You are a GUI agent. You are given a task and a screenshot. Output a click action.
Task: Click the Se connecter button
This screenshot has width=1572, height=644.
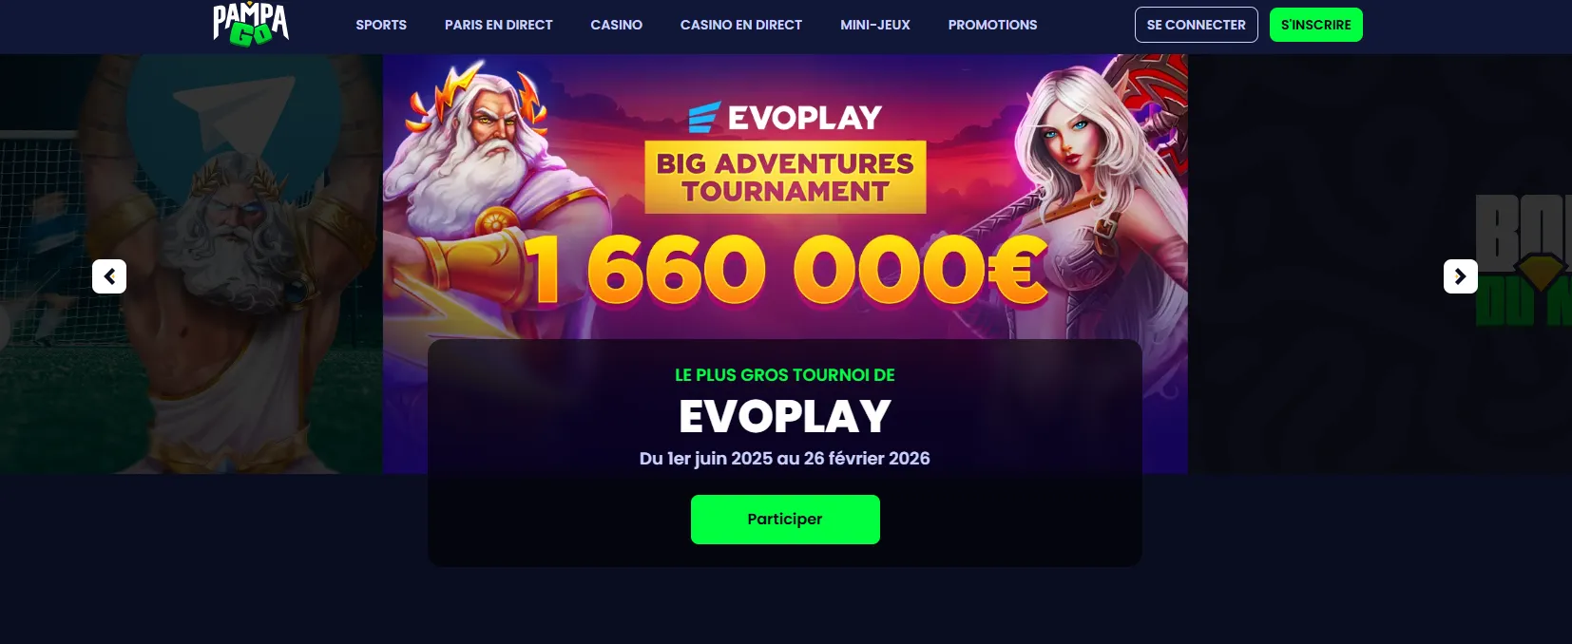point(1197,25)
